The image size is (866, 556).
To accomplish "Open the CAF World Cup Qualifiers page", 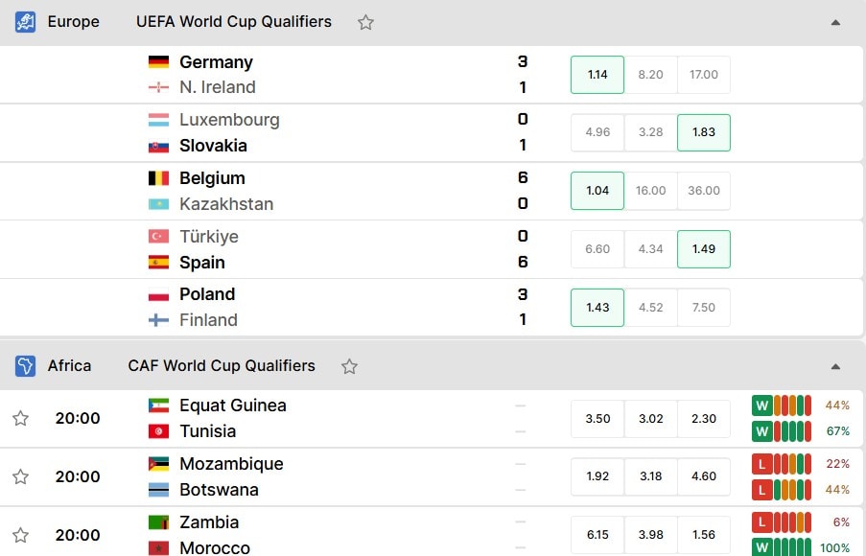I will (222, 365).
